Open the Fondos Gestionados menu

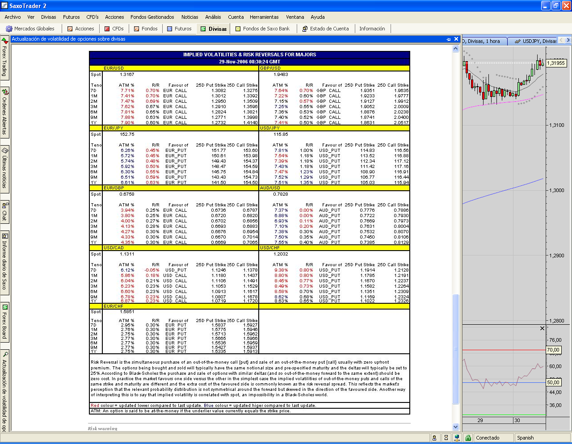[152, 17]
